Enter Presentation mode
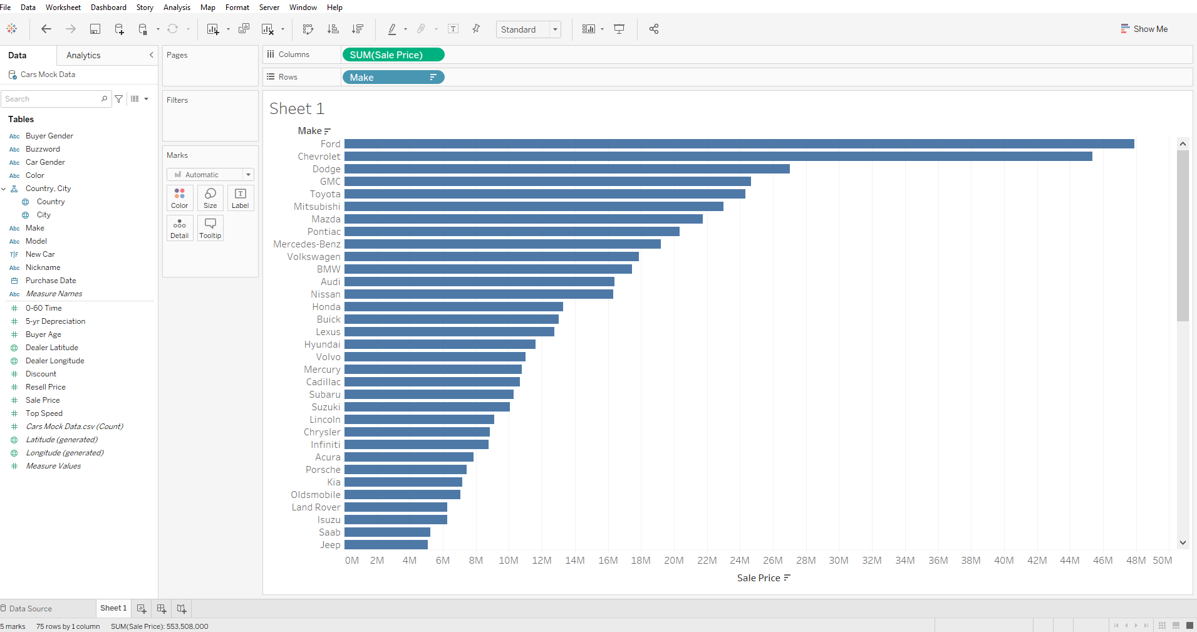Screen dimensions: 1197x632 coord(619,29)
